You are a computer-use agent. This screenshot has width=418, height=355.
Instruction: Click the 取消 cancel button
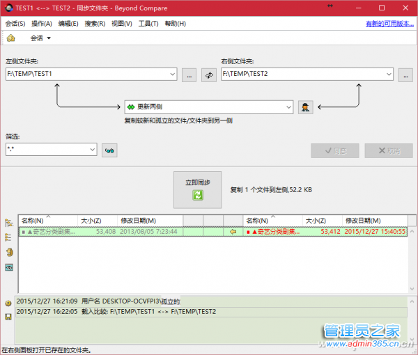389,151
